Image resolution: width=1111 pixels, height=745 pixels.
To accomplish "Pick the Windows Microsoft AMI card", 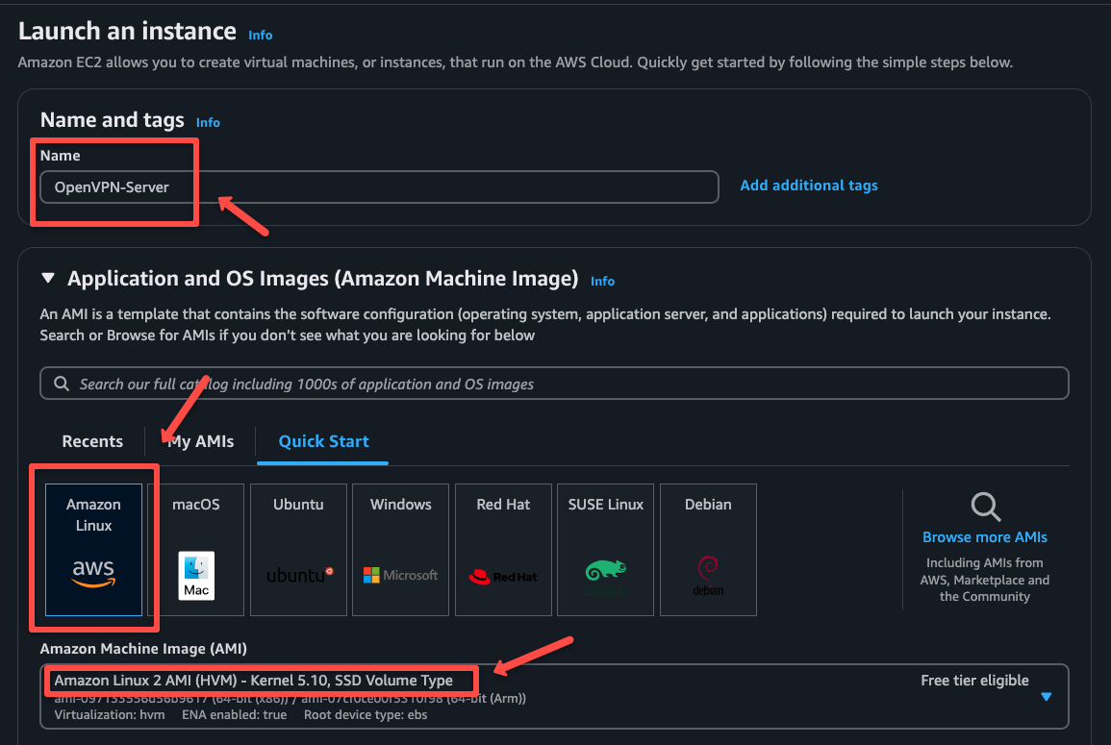I will tap(400, 548).
